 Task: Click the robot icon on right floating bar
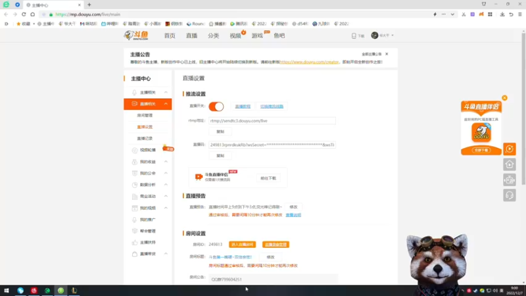coord(509,180)
